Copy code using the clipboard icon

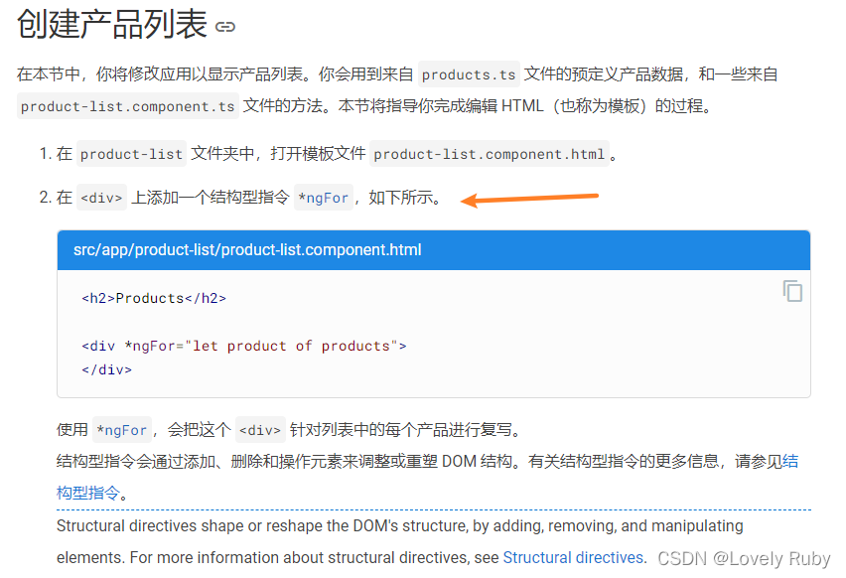click(x=792, y=291)
